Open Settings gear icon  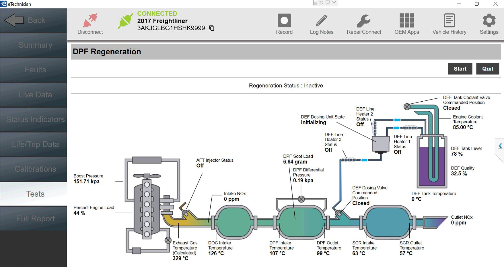point(489,21)
